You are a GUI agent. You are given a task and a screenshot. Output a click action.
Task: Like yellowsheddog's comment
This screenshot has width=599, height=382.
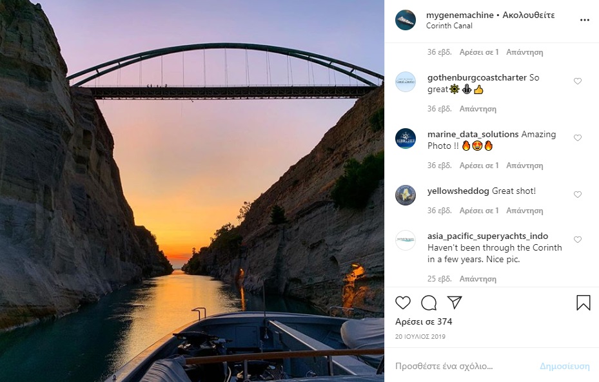pyautogui.click(x=577, y=195)
